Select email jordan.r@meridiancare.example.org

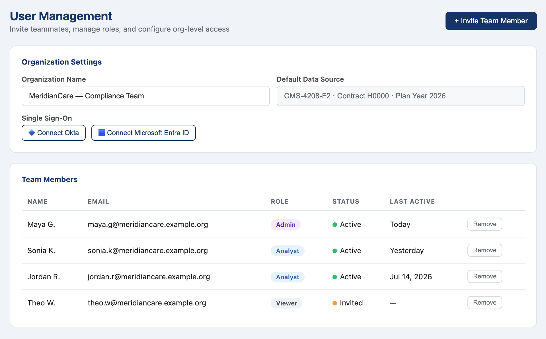click(x=149, y=277)
